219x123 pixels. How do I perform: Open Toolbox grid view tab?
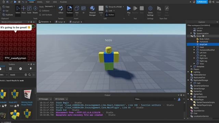[10, 69]
